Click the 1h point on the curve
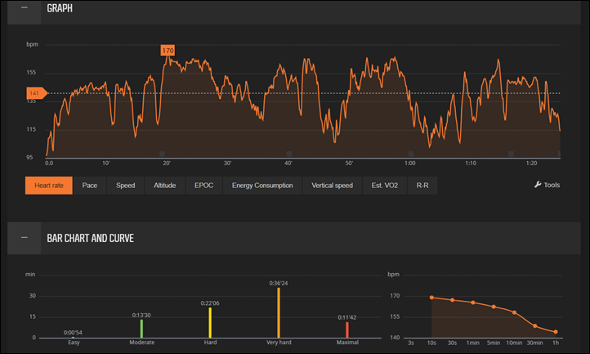Image resolution: width=590 pixels, height=354 pixels. 556,332
